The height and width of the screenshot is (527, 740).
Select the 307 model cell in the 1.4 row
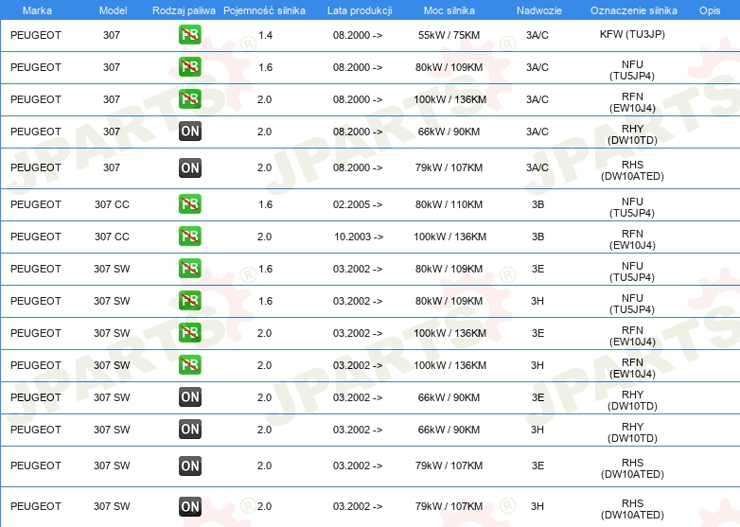112,35
